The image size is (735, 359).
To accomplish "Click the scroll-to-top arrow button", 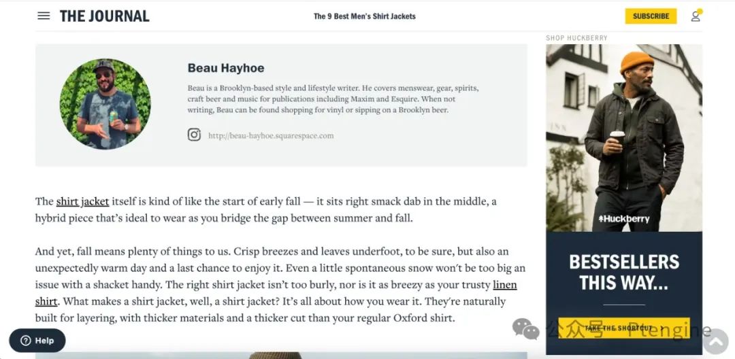I will click(x=715, y=341).
